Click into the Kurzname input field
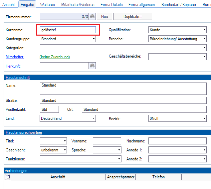211x189 pixels. pyautogui.click(x=68, y=30)
